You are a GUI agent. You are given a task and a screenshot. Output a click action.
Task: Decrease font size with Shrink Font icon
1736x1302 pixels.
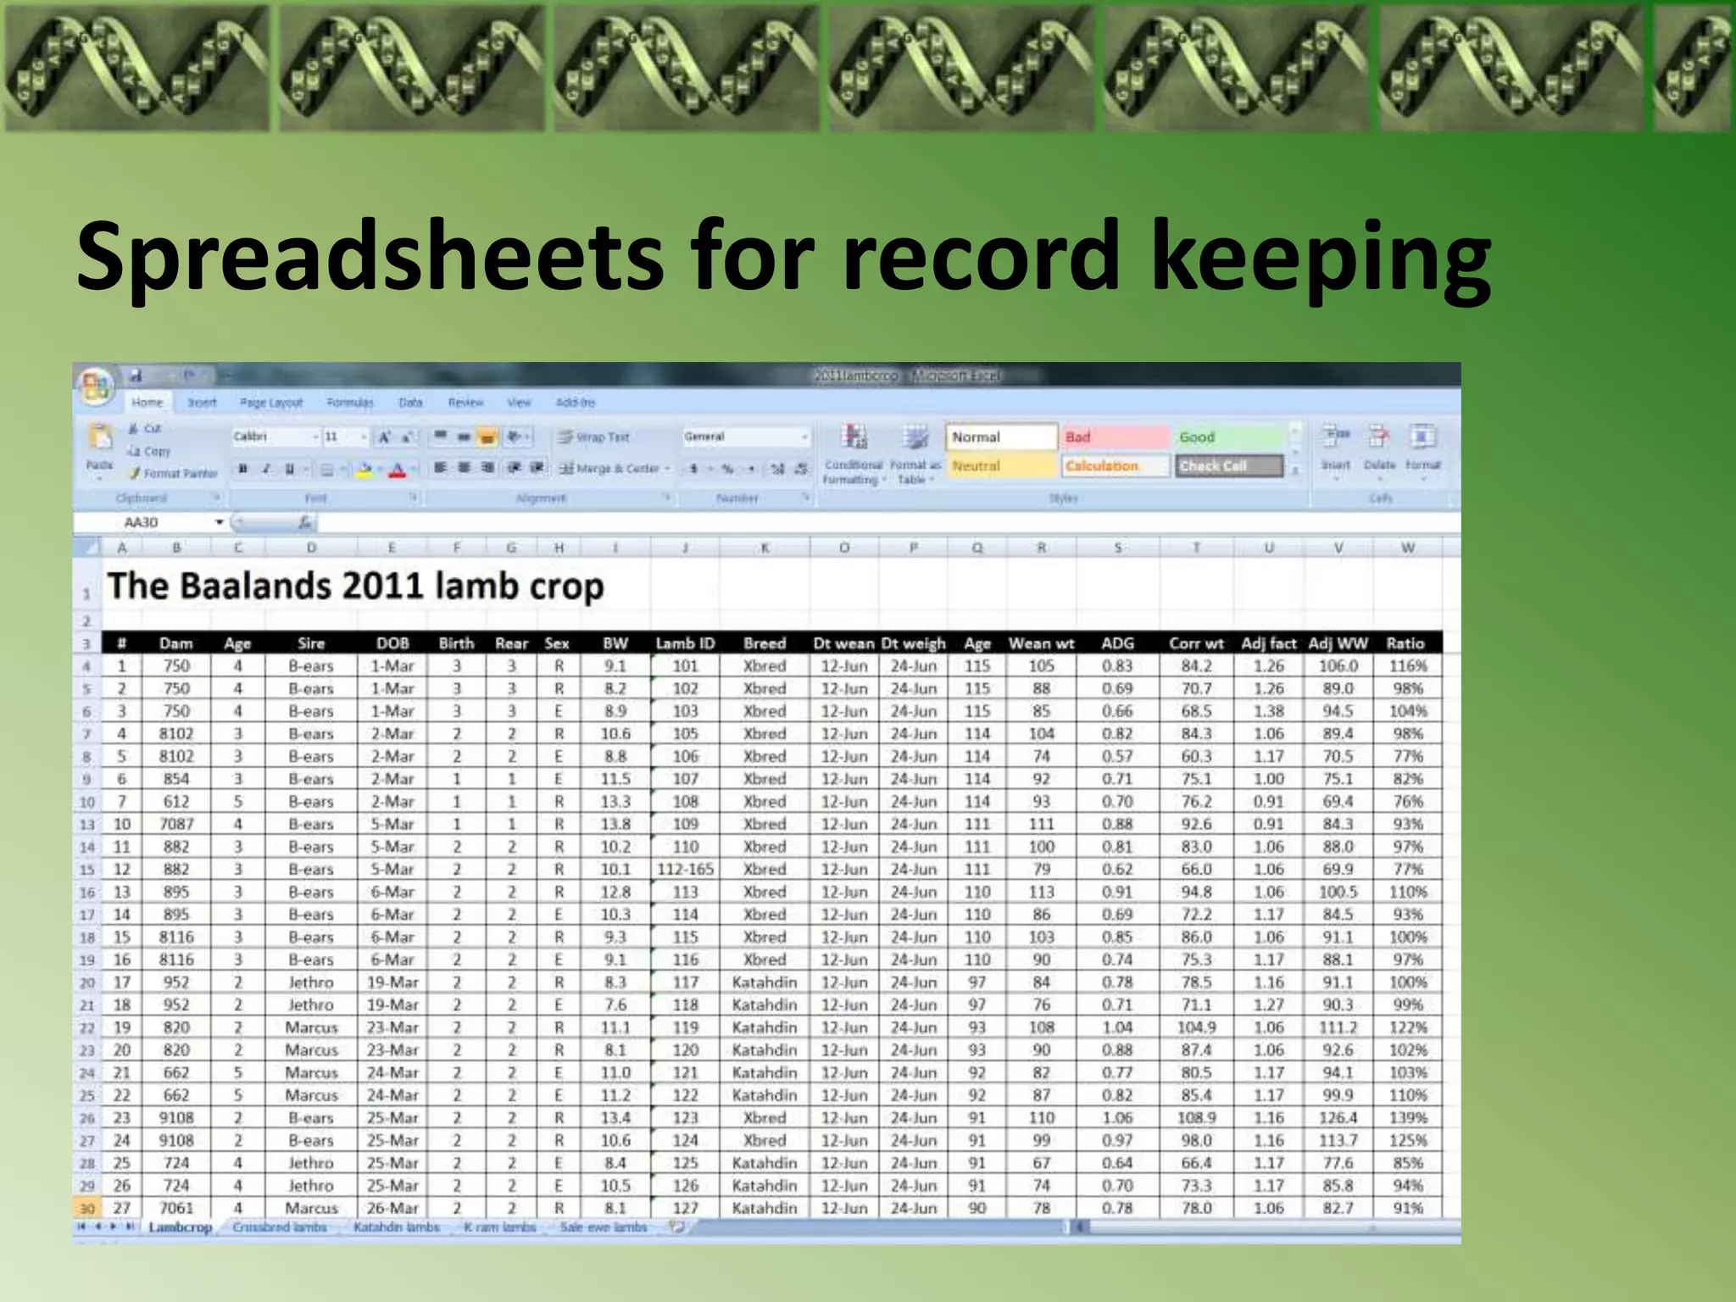point(408,437)
